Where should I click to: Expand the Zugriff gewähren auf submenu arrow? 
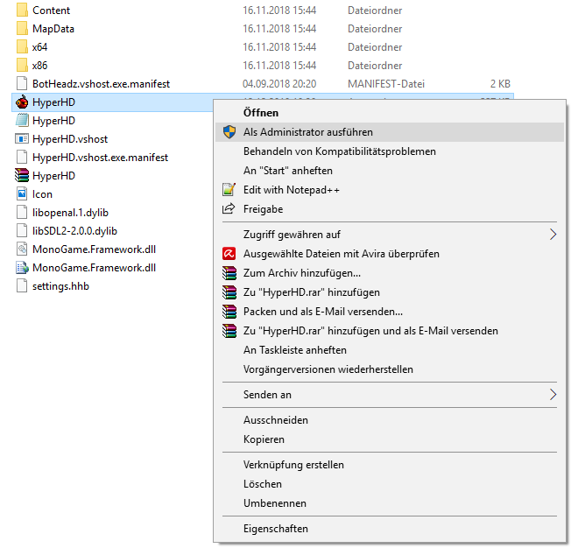pos(553,234)
